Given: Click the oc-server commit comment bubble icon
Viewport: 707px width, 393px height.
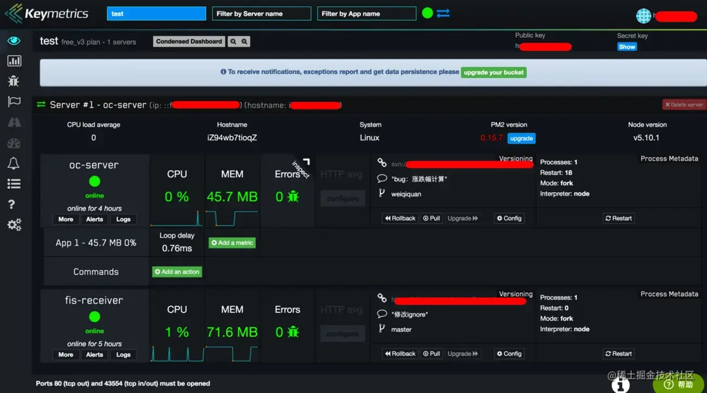Looking at the screenshot, I should pos(382,178).
